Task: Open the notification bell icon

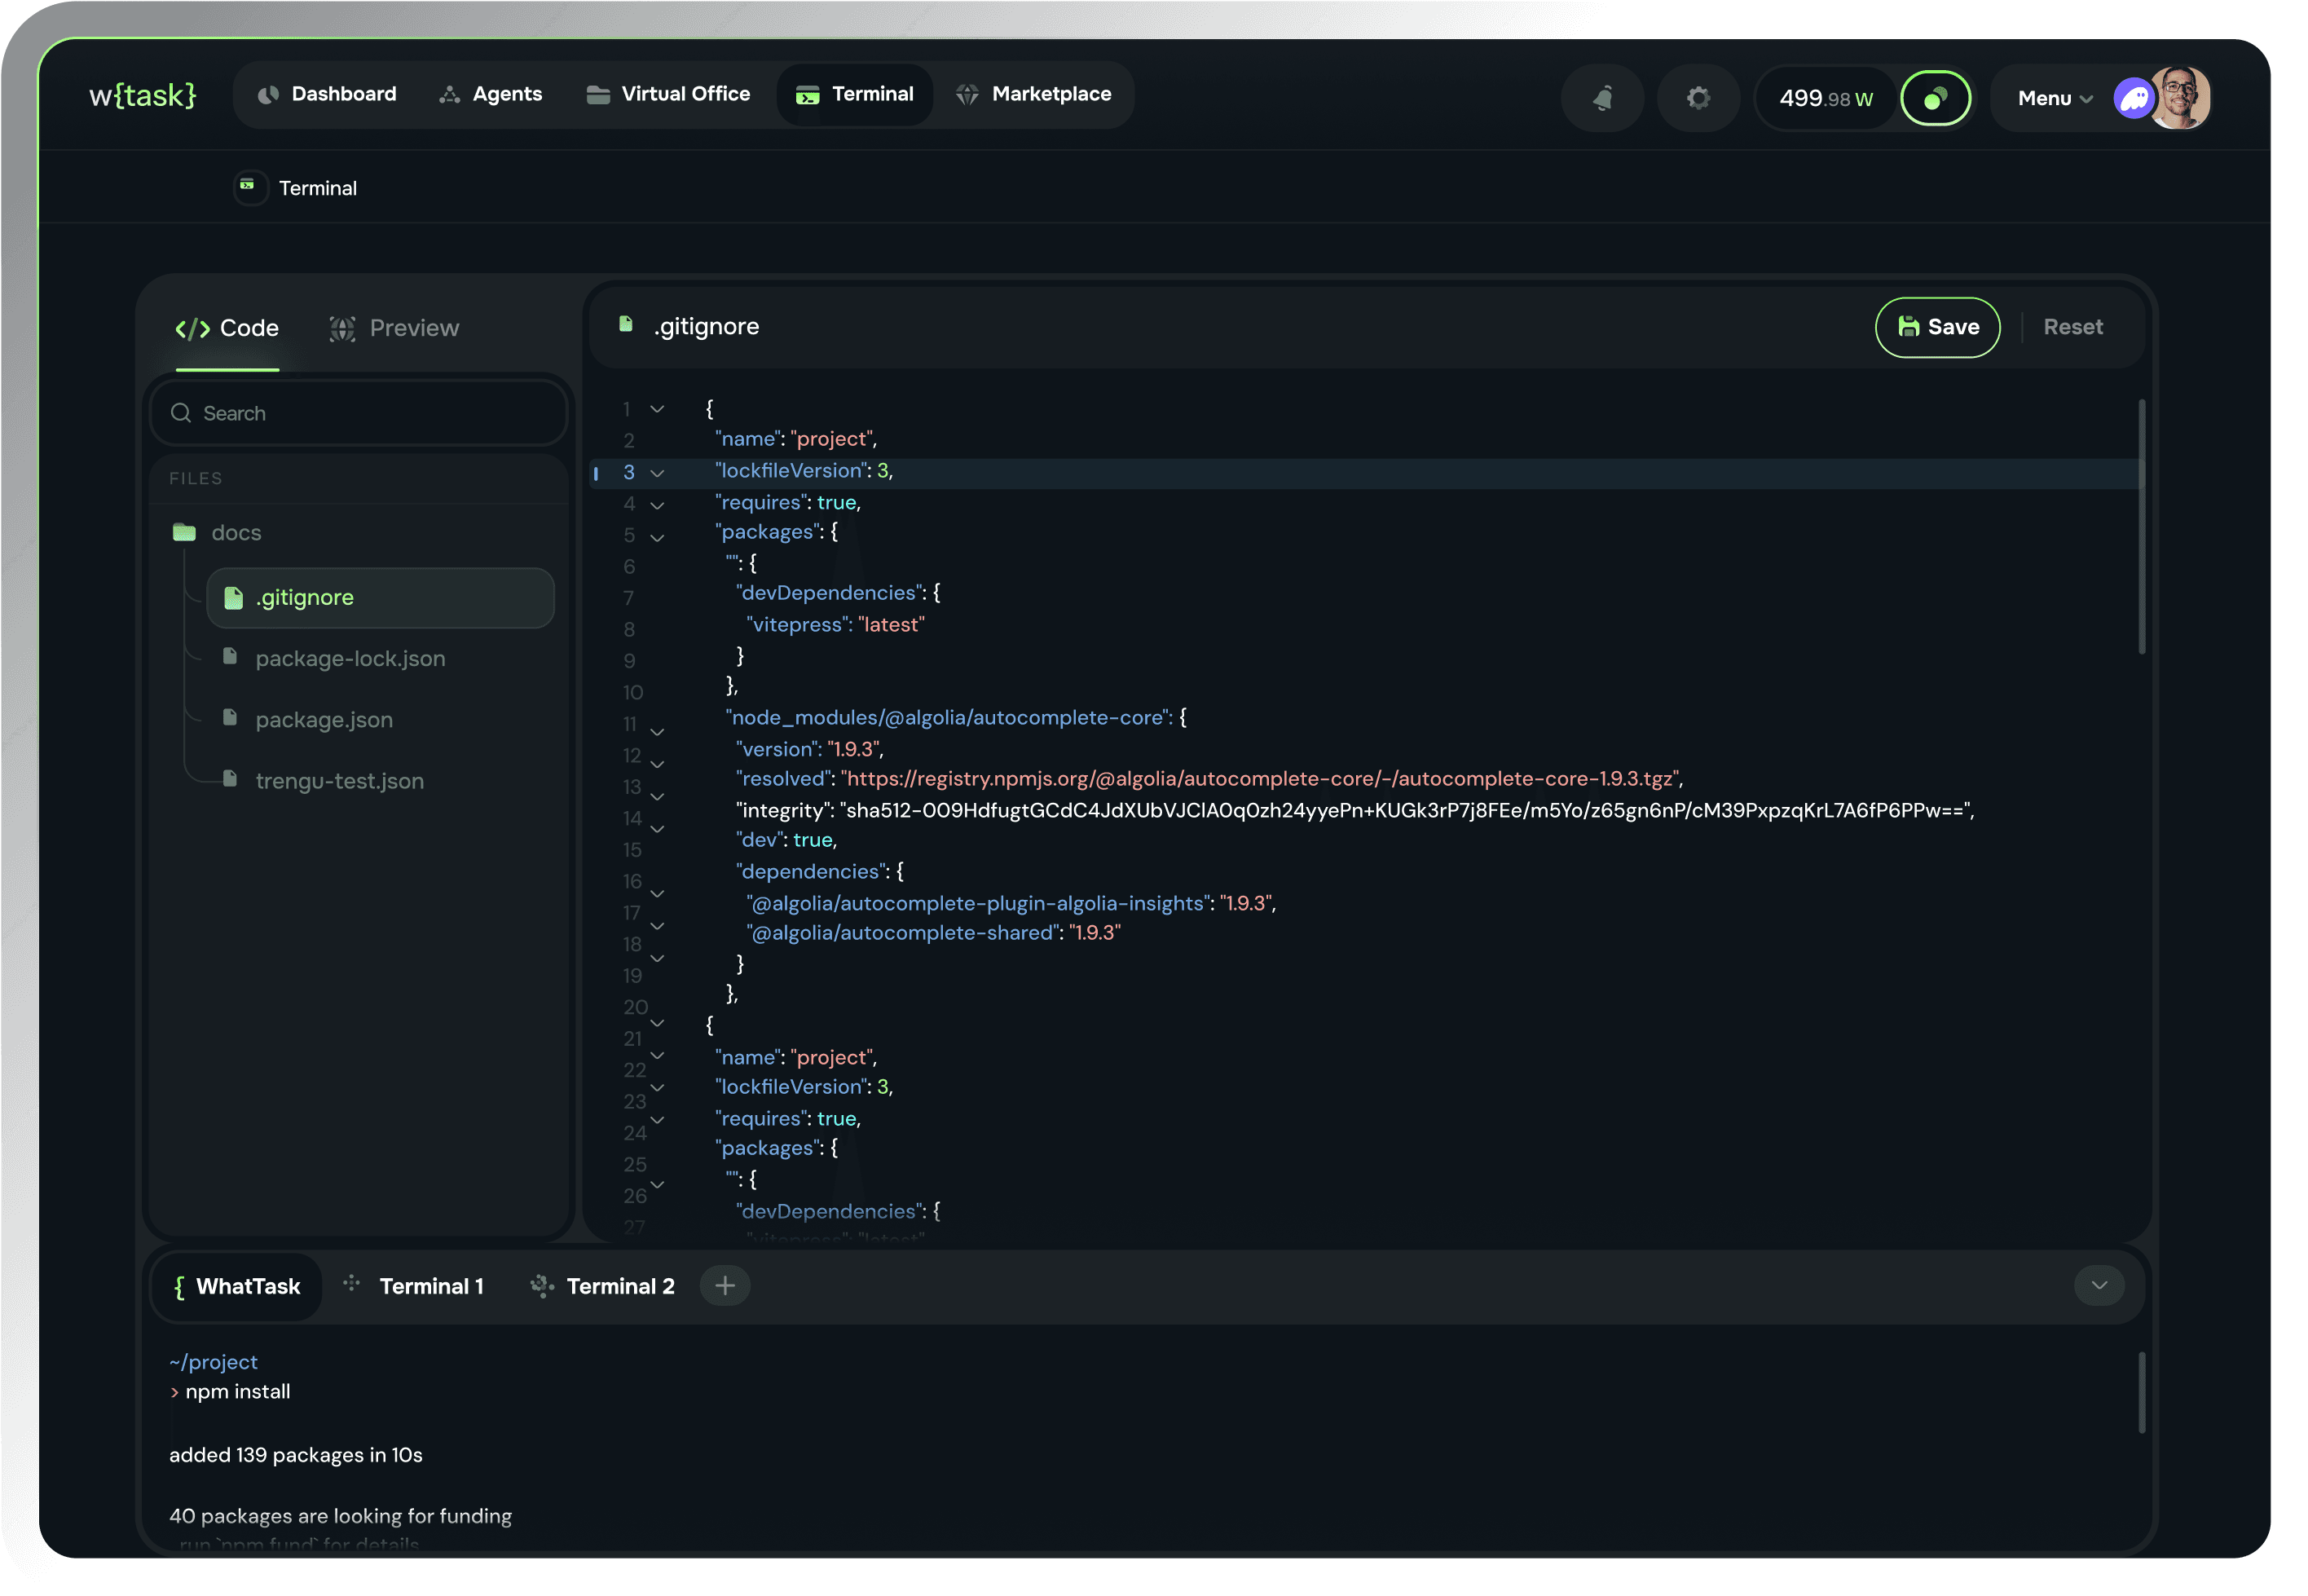Action: [1602, 97]
